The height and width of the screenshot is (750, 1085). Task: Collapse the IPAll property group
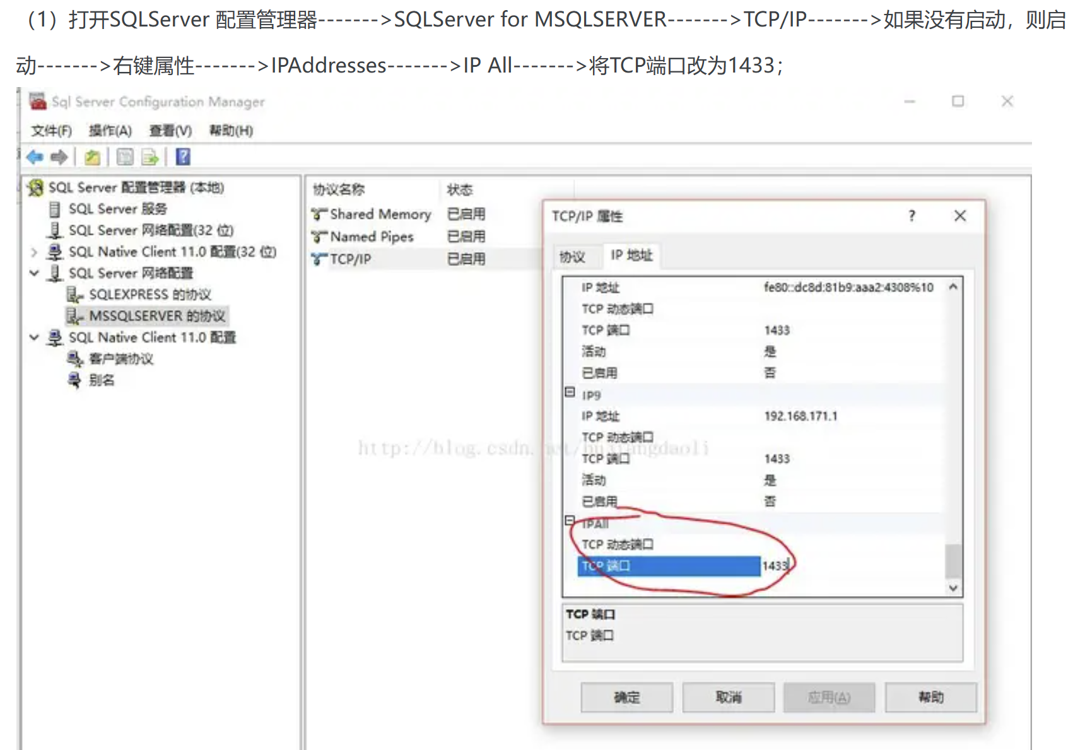tap(570, 520)
